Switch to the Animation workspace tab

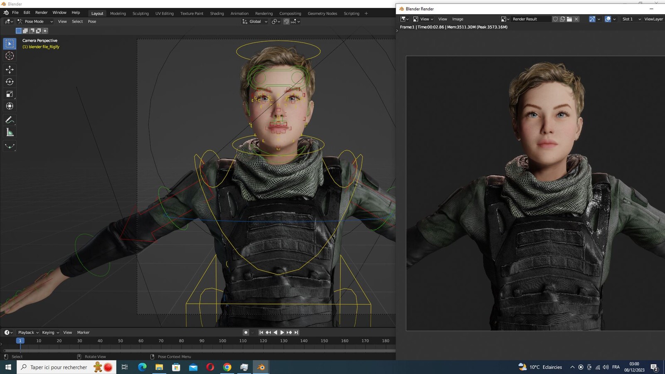[x=239, y=13]
